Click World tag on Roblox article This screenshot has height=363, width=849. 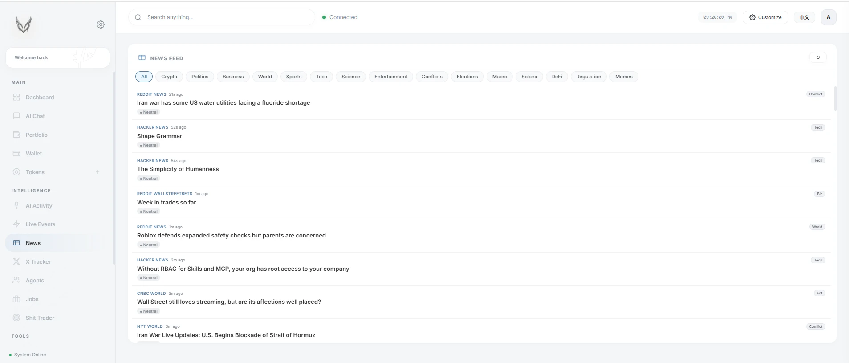[x=817, y=227]
